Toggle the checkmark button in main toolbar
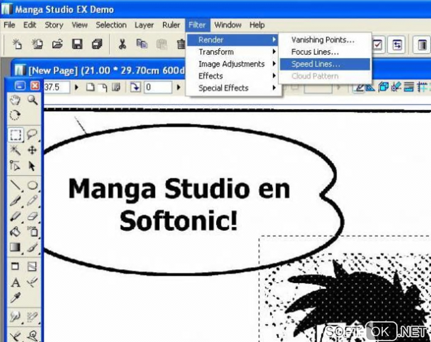Image resolution: width=431 pixels, height=342 pixels. point(378,44)
